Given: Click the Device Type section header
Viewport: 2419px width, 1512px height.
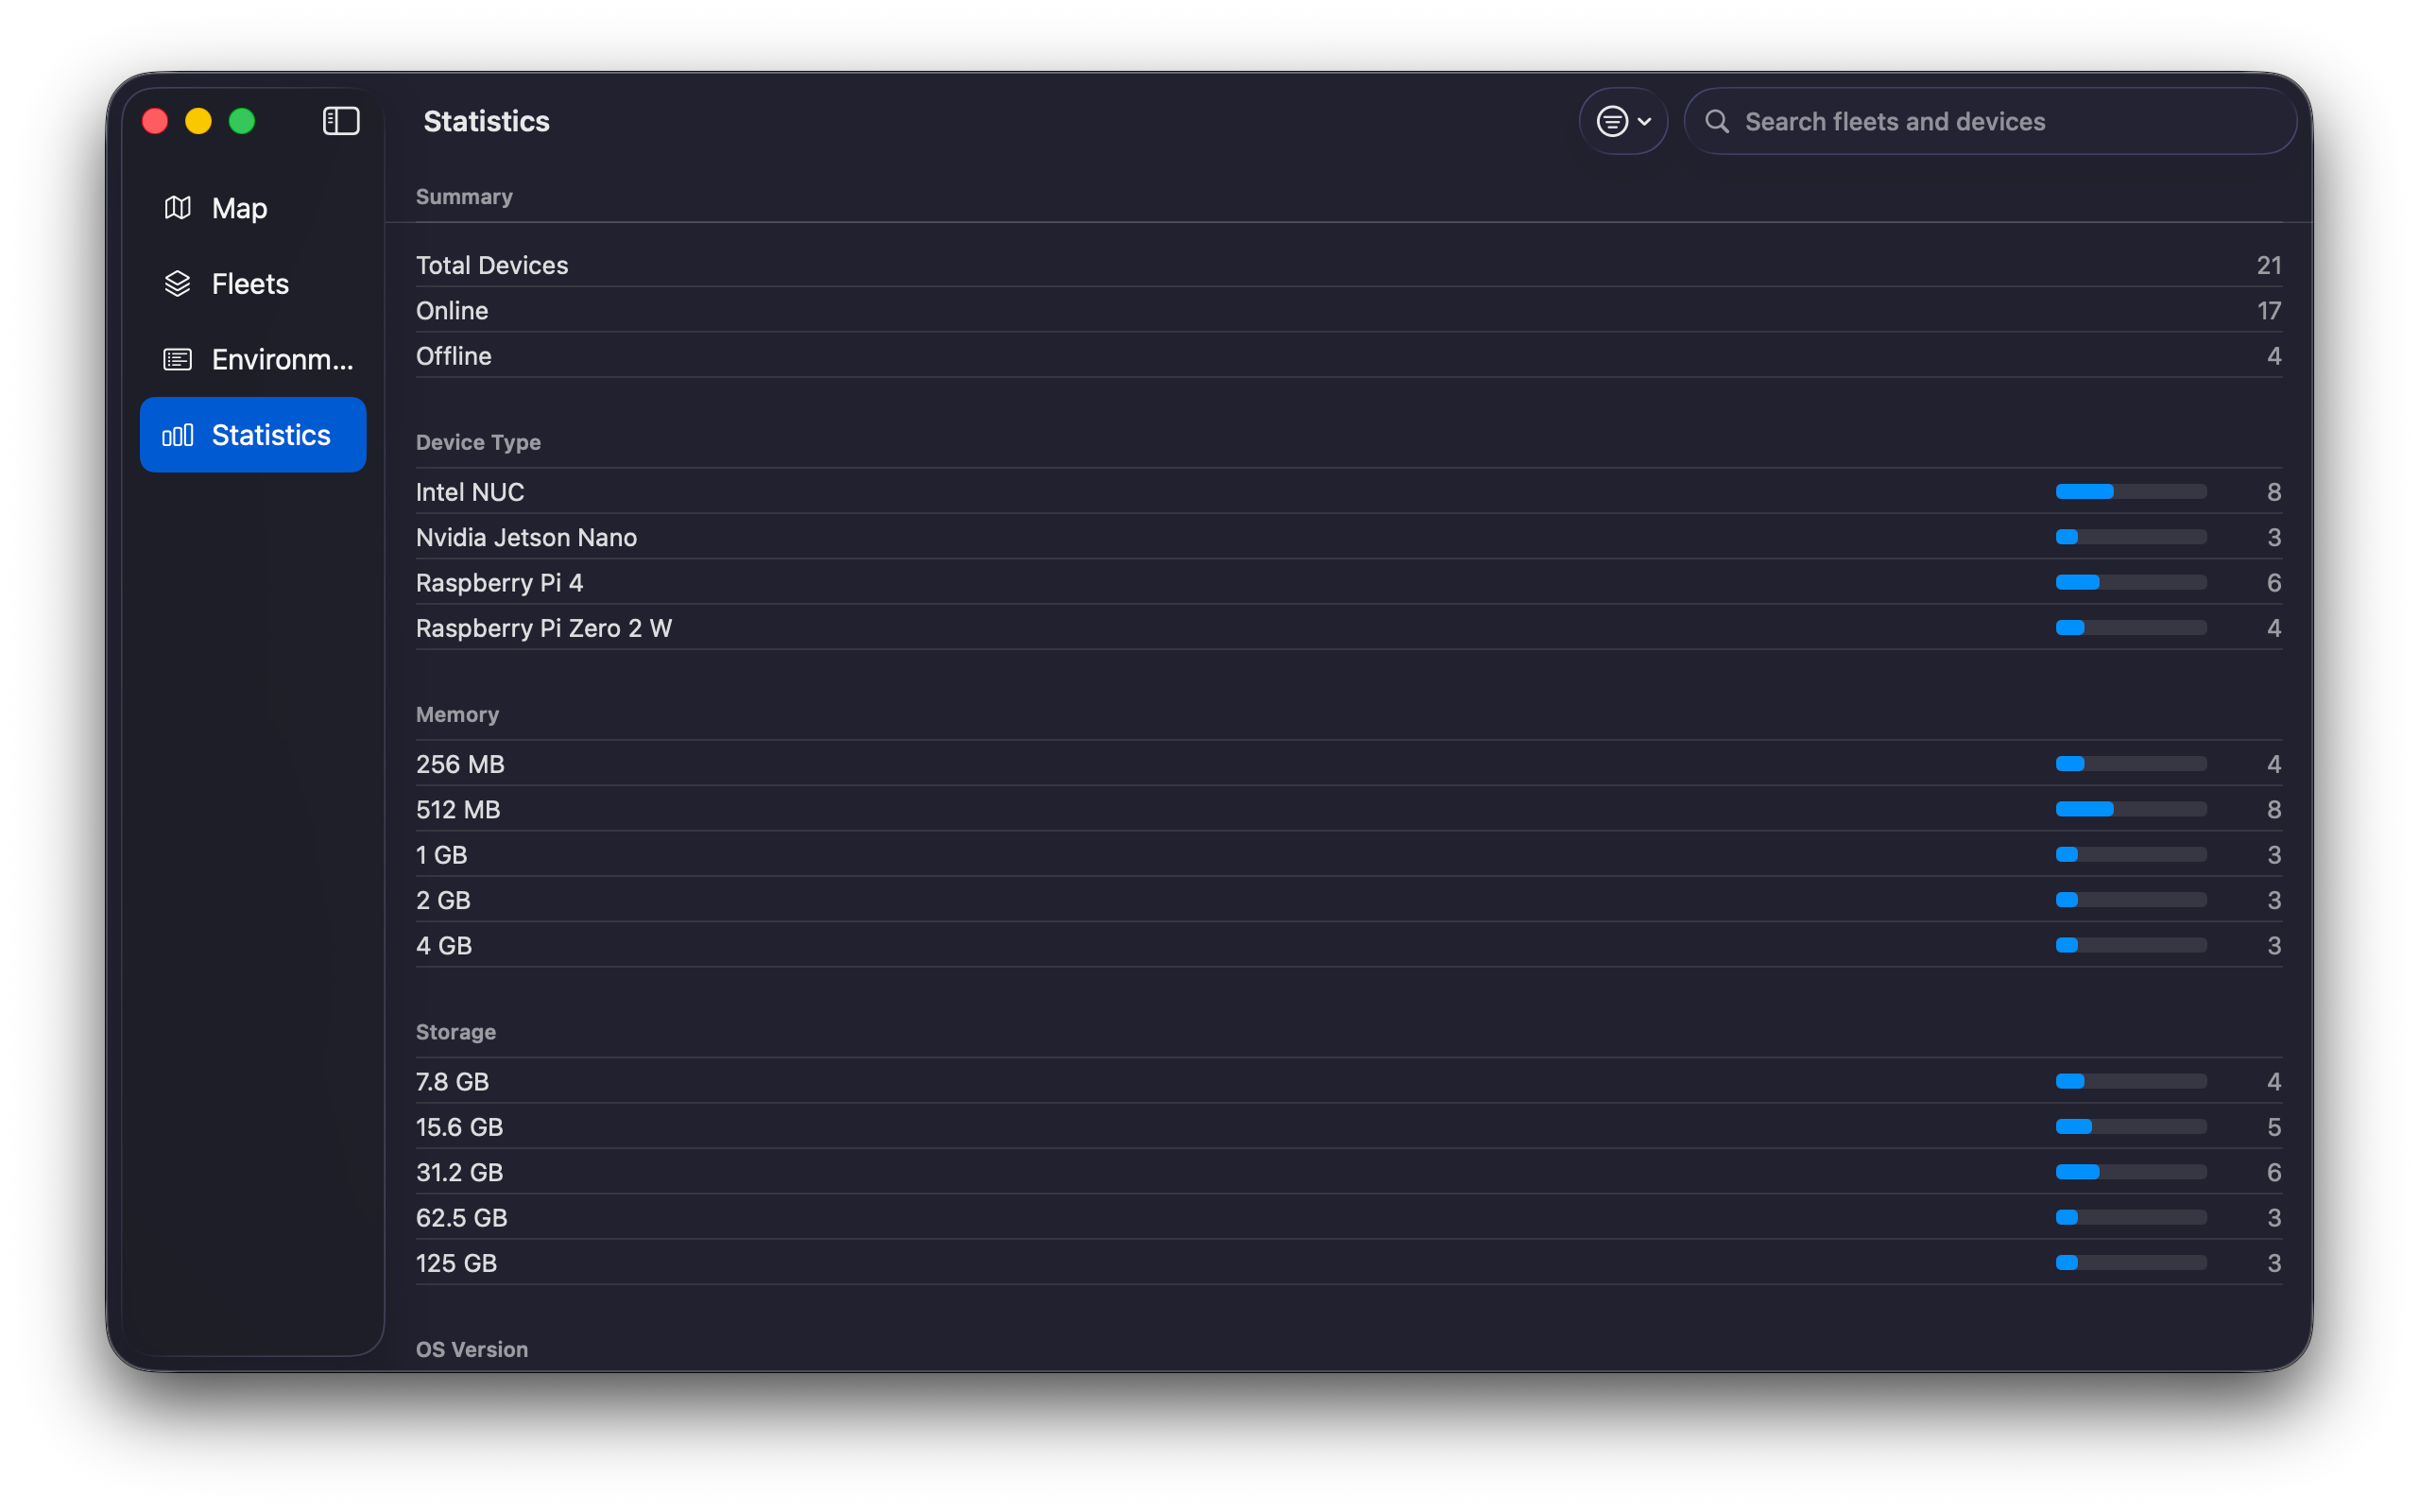Looking at the screenshot, I should pyautogui.click(x=478, y=442).
